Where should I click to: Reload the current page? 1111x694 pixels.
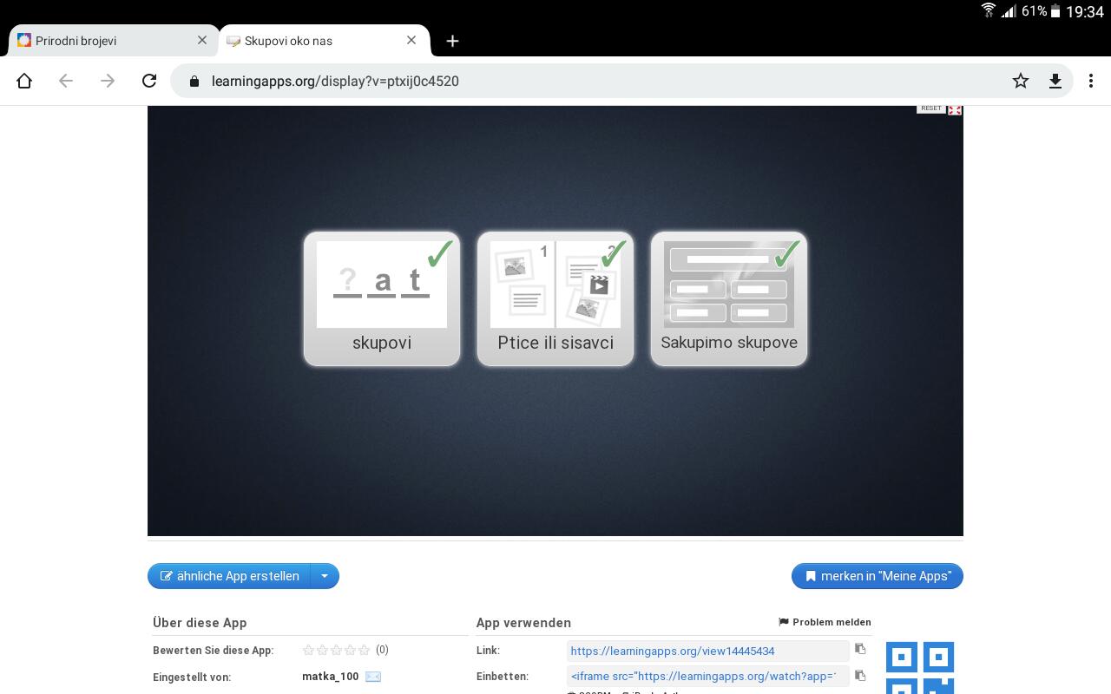[x=149, y=81]
